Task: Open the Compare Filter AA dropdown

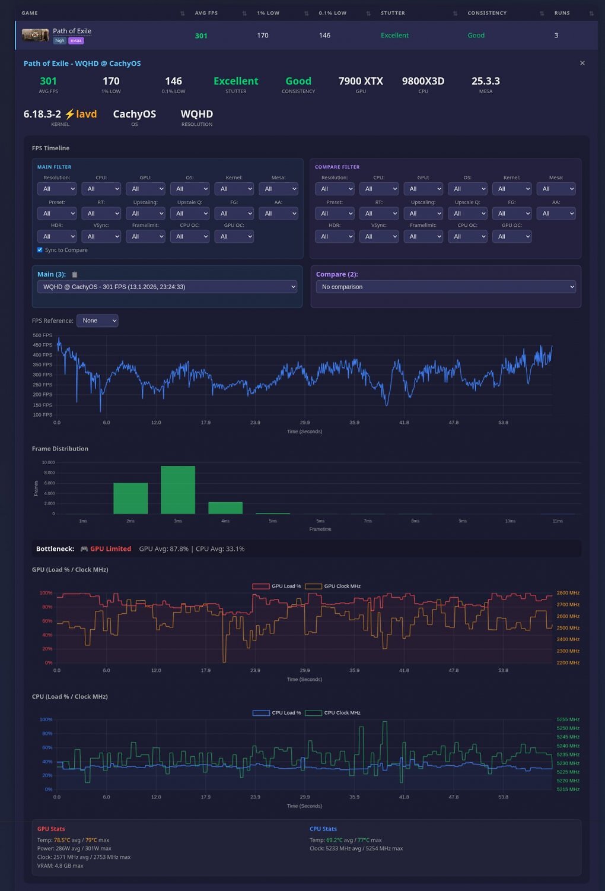Action: pos(556,213)
